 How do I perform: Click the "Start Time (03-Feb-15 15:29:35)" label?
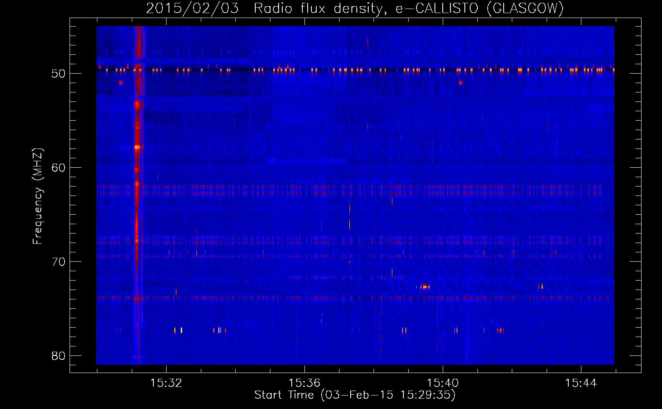point(355,395)
